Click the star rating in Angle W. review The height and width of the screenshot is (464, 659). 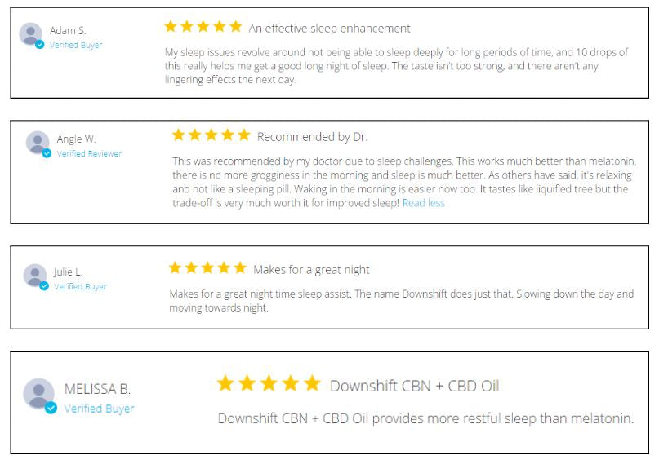[211, 135]
